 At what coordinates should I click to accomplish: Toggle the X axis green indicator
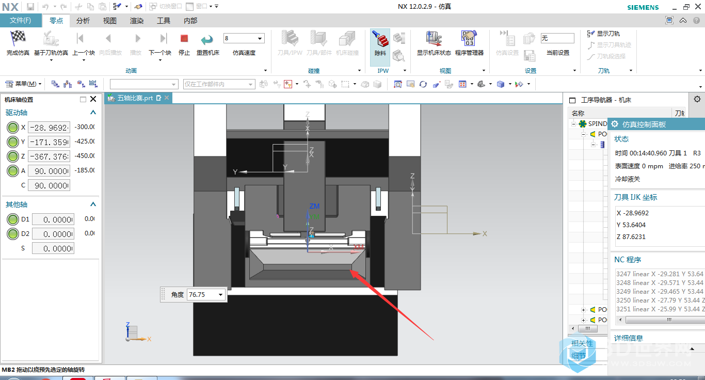12,128
